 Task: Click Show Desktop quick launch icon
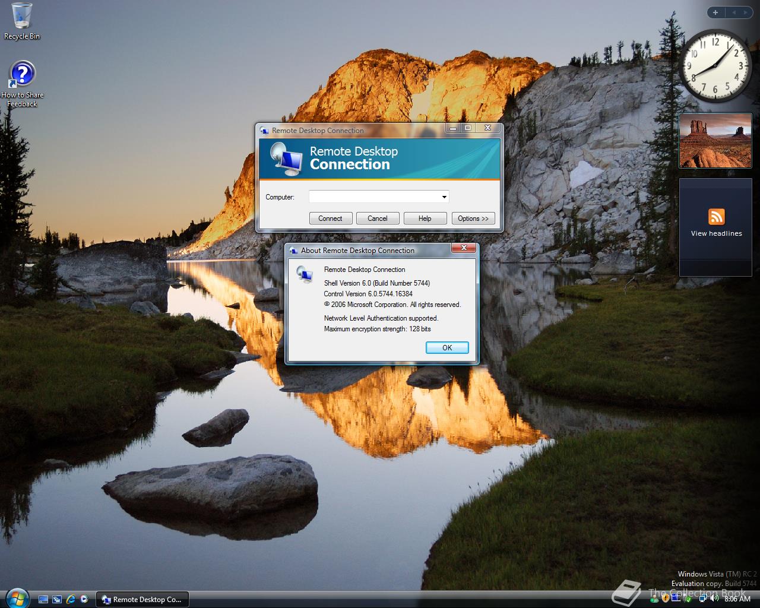pyautogui.click(x=43, y=600)
